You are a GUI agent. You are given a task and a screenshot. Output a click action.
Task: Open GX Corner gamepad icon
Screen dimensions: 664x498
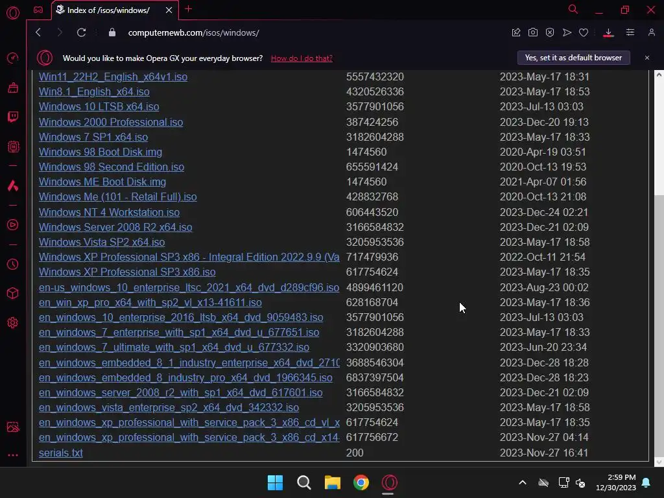point(38,10)
